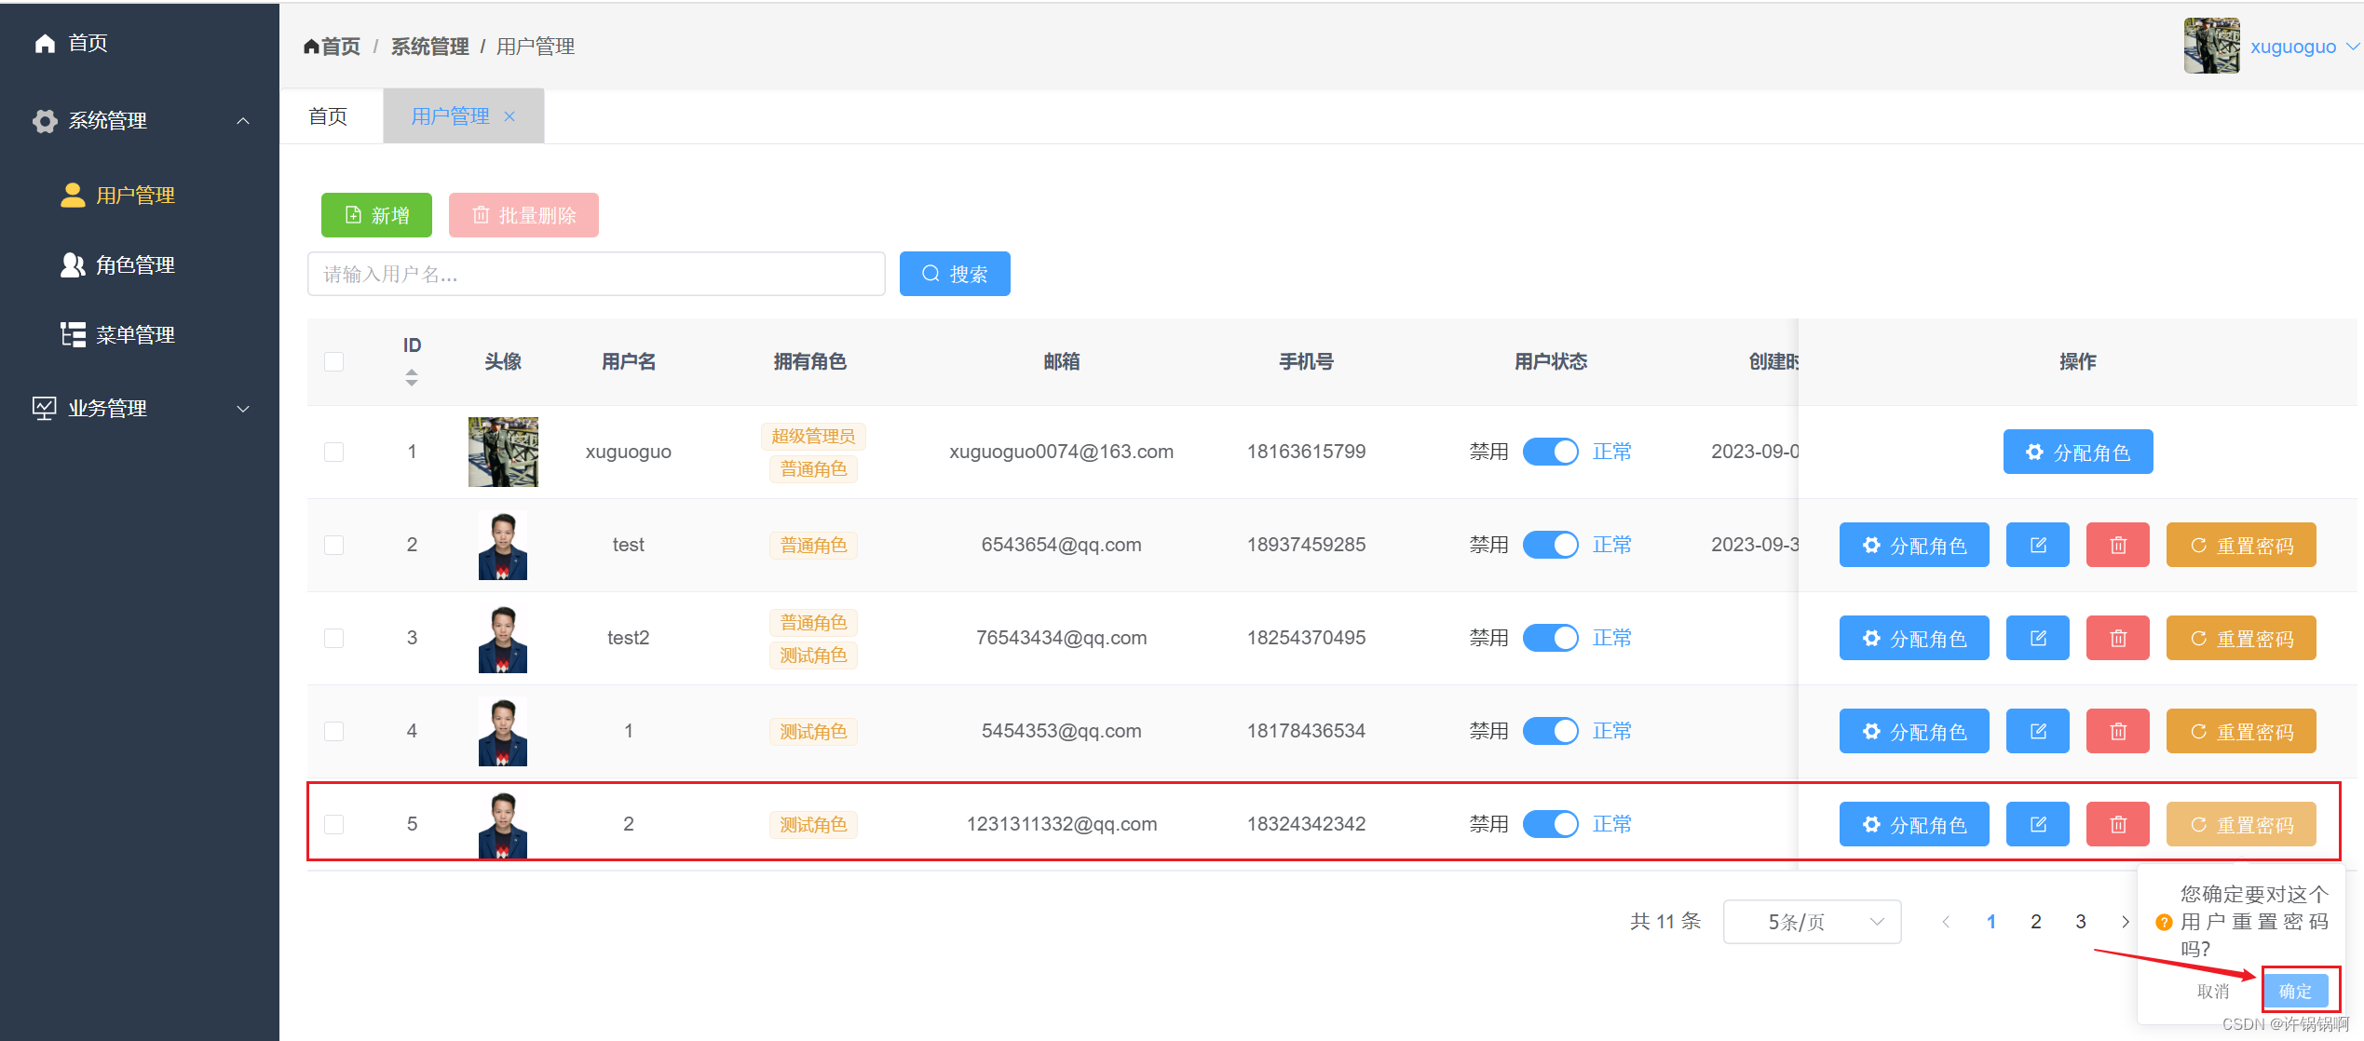Select pagination page 1
2364x1041 pixels.
(1991, 922)
